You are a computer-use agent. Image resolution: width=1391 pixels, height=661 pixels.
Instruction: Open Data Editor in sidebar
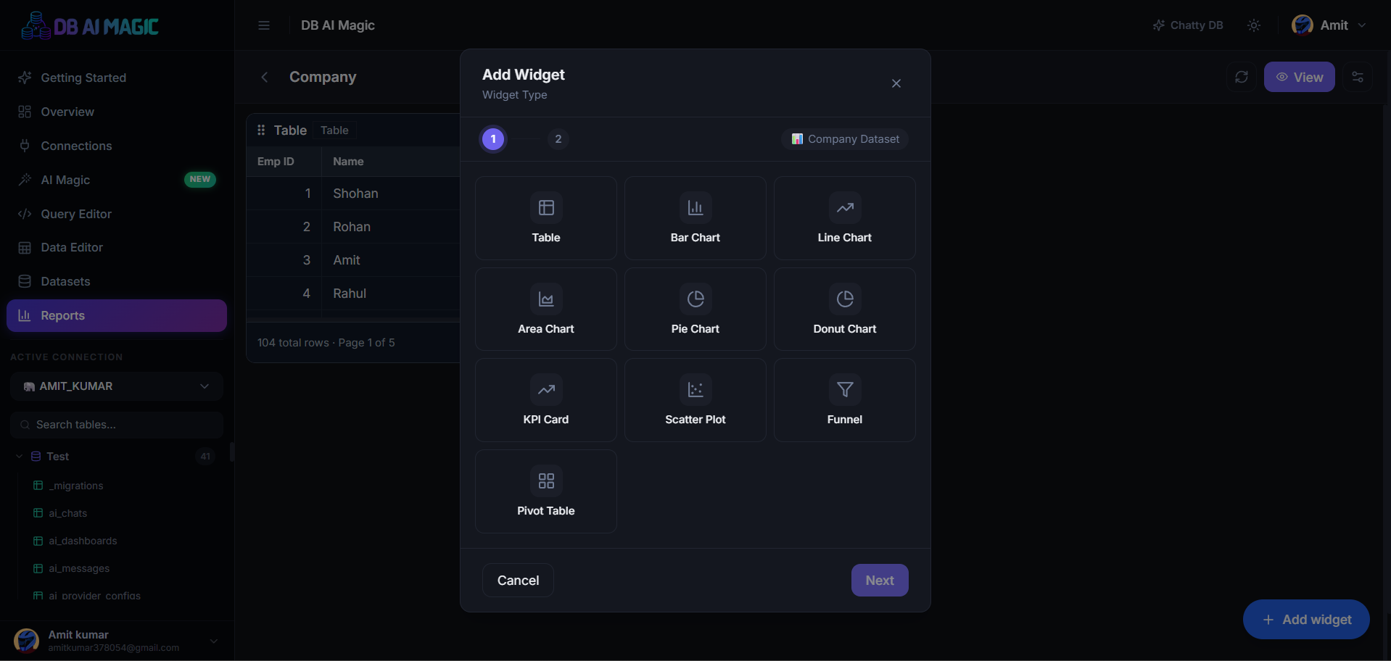[117, 247]
